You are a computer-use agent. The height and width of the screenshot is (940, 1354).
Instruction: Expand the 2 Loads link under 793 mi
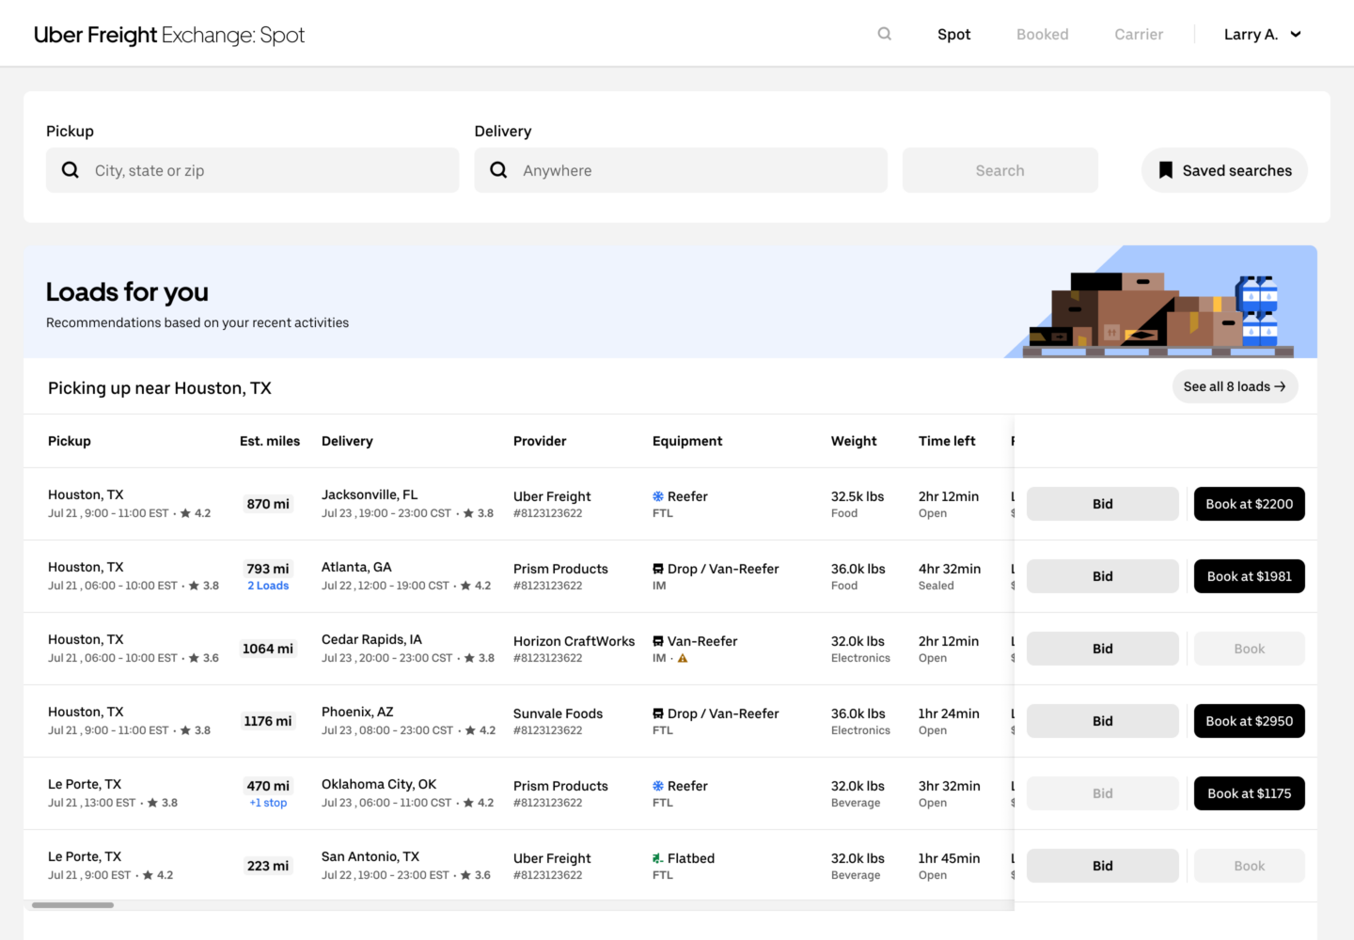point(268,586)
